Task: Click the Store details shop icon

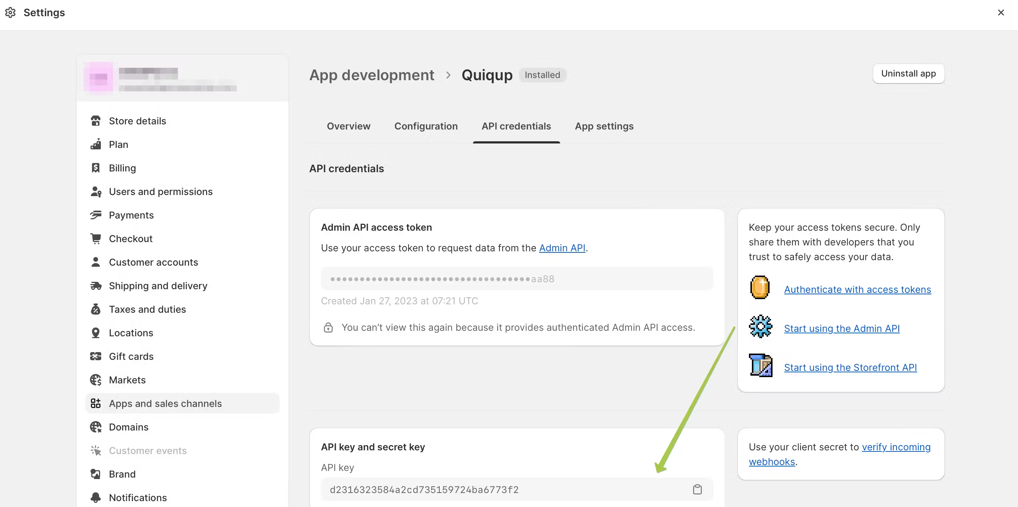Action: 96,121
